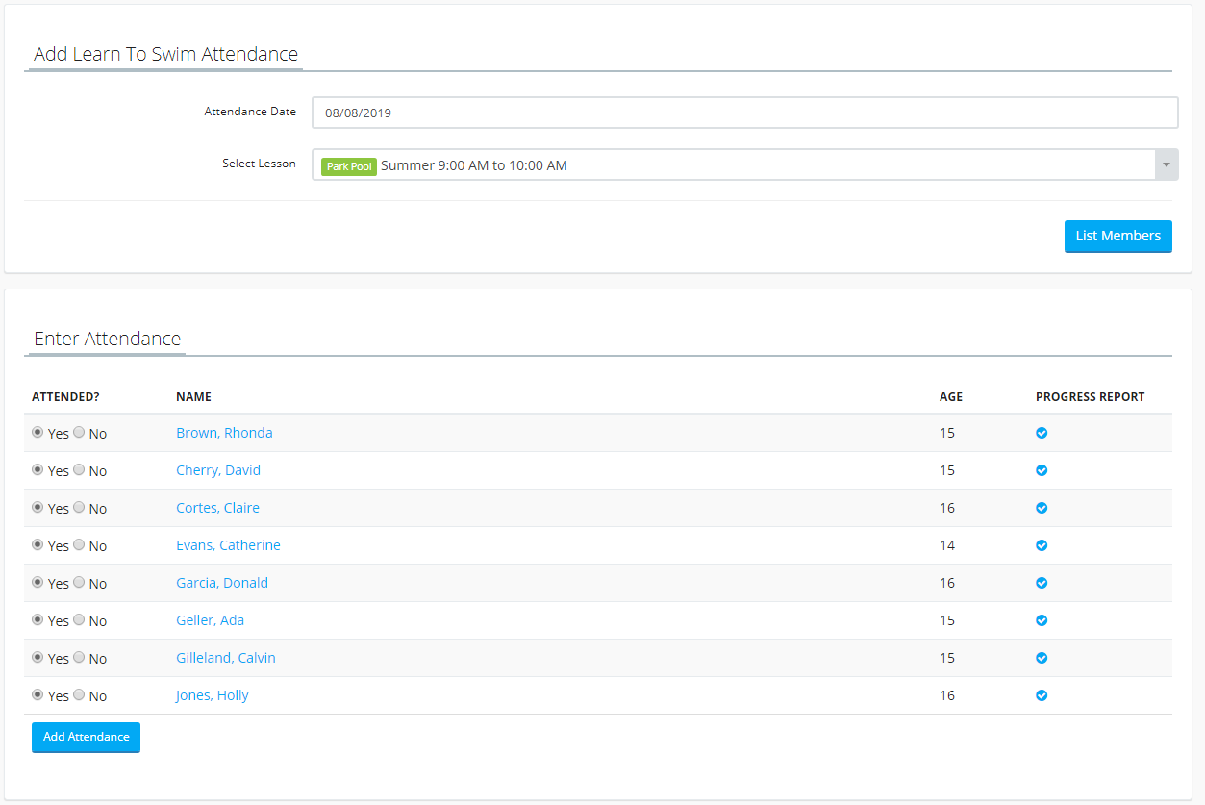
Task: Choose No for Evans, Catherine
Action: pyautogui.click(x=79, y=544)
